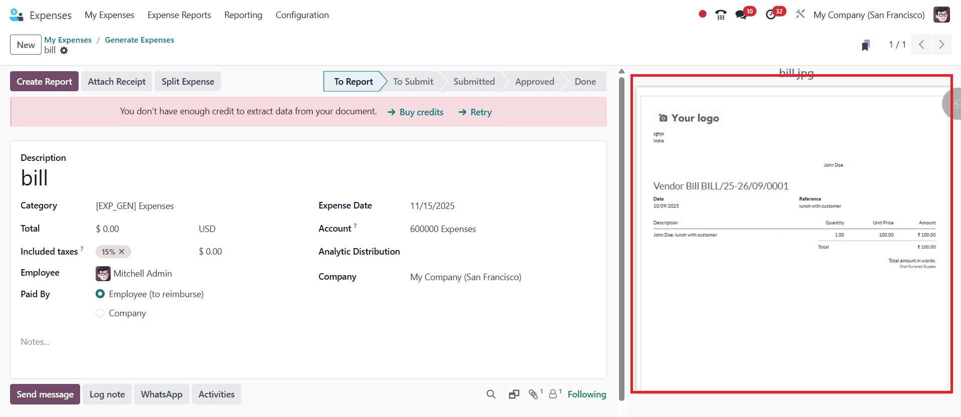Click the record pager 1 / 1

pos(897,45)
